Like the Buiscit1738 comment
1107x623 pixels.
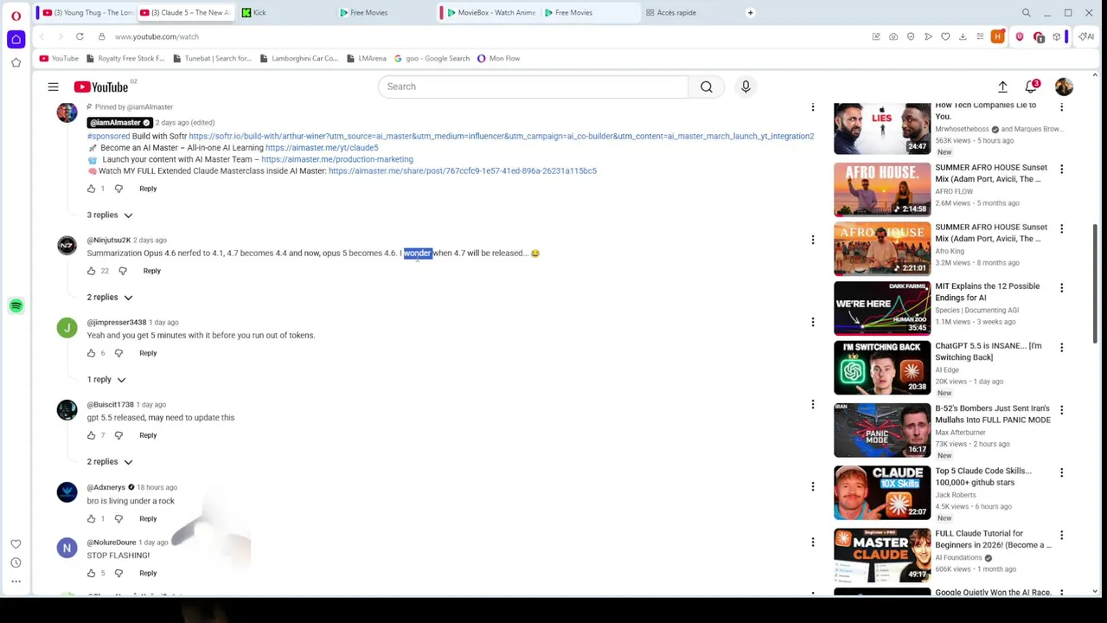92,435
